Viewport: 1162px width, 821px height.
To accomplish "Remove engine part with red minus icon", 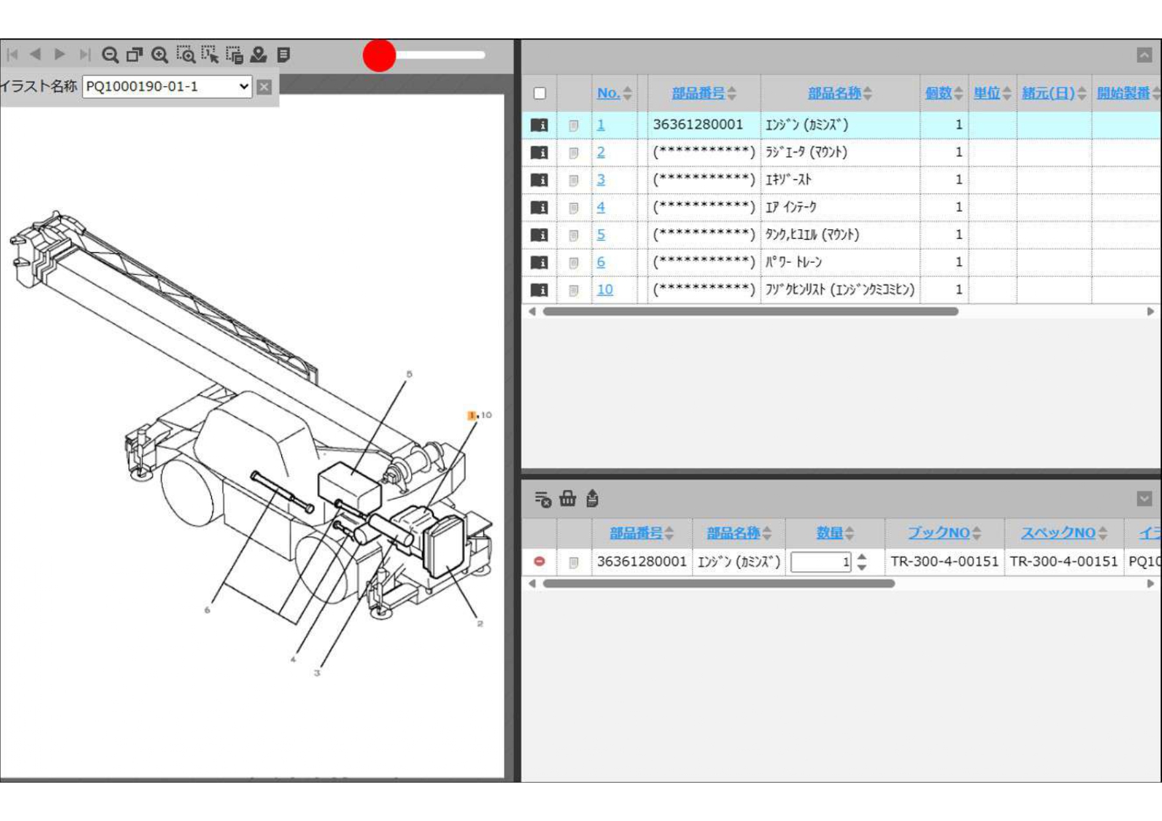I will tap(540, 561).
